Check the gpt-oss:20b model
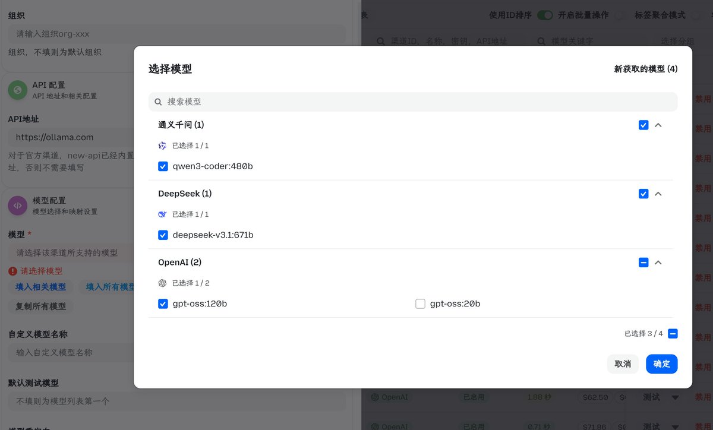 pos(420,304)
